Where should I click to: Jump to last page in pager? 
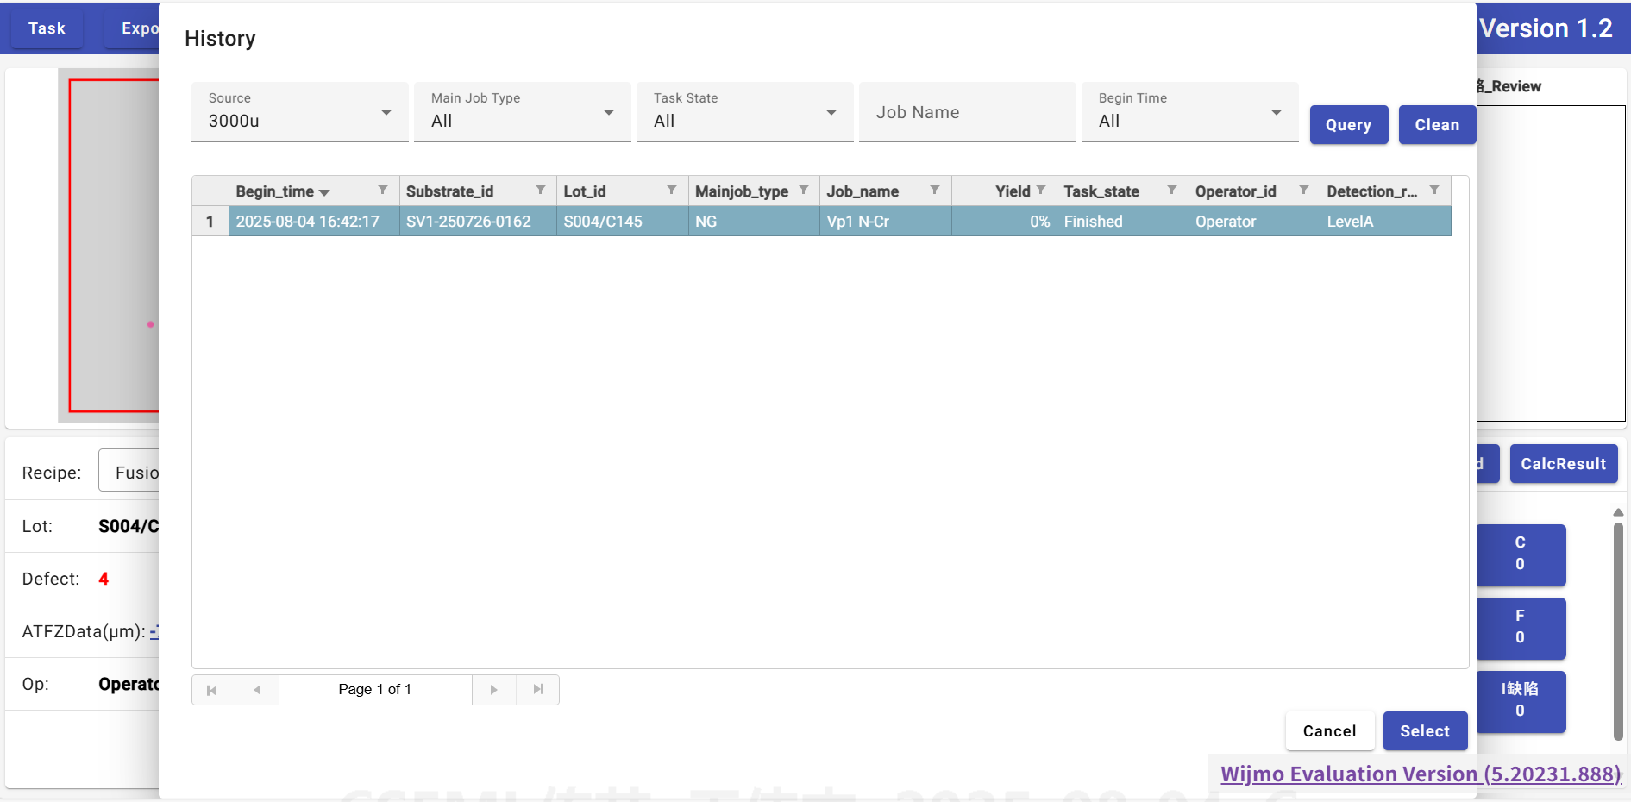tap(538, 690)
